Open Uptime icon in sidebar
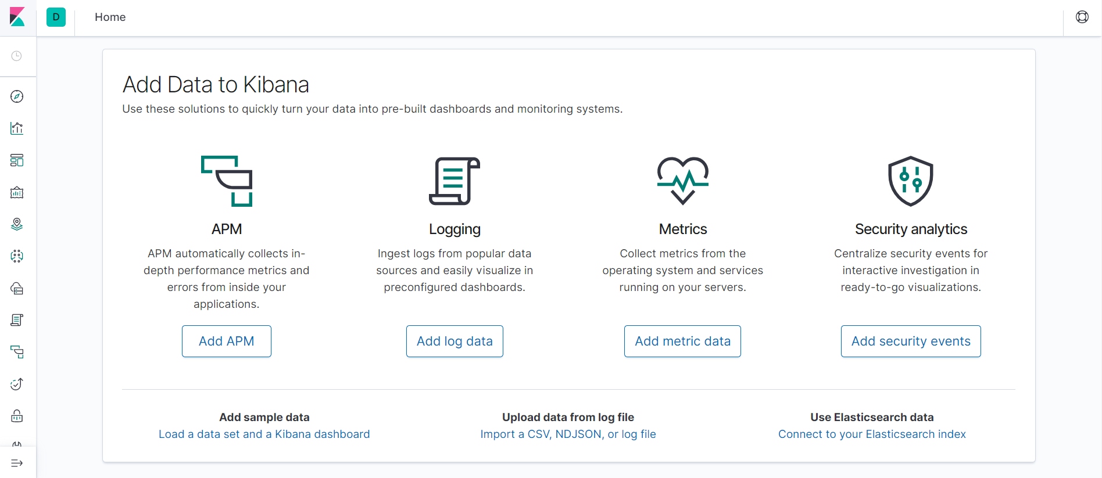 [17, 384]
